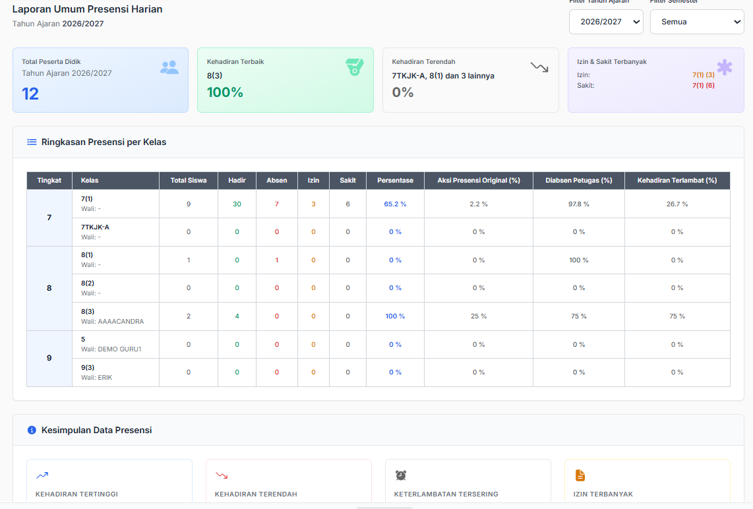Viewport: 753px width, 509px height.
Task: Click the Sakit 7(1) (6) value in top card
Action: 704,86
